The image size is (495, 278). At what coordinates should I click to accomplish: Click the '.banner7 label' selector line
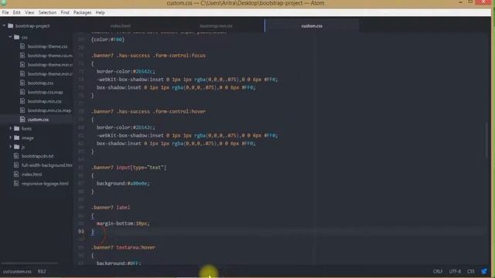click(111, 208)
